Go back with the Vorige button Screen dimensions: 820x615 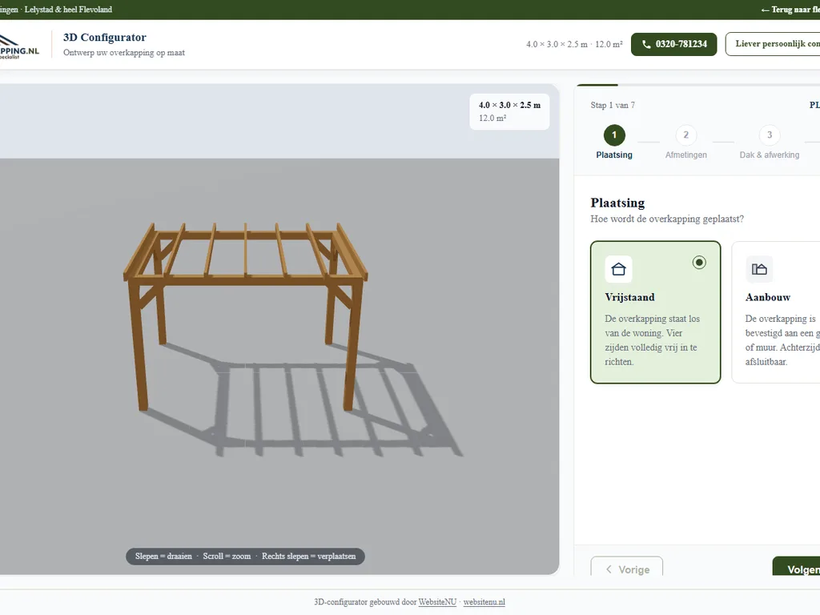[x=626, y=567]
